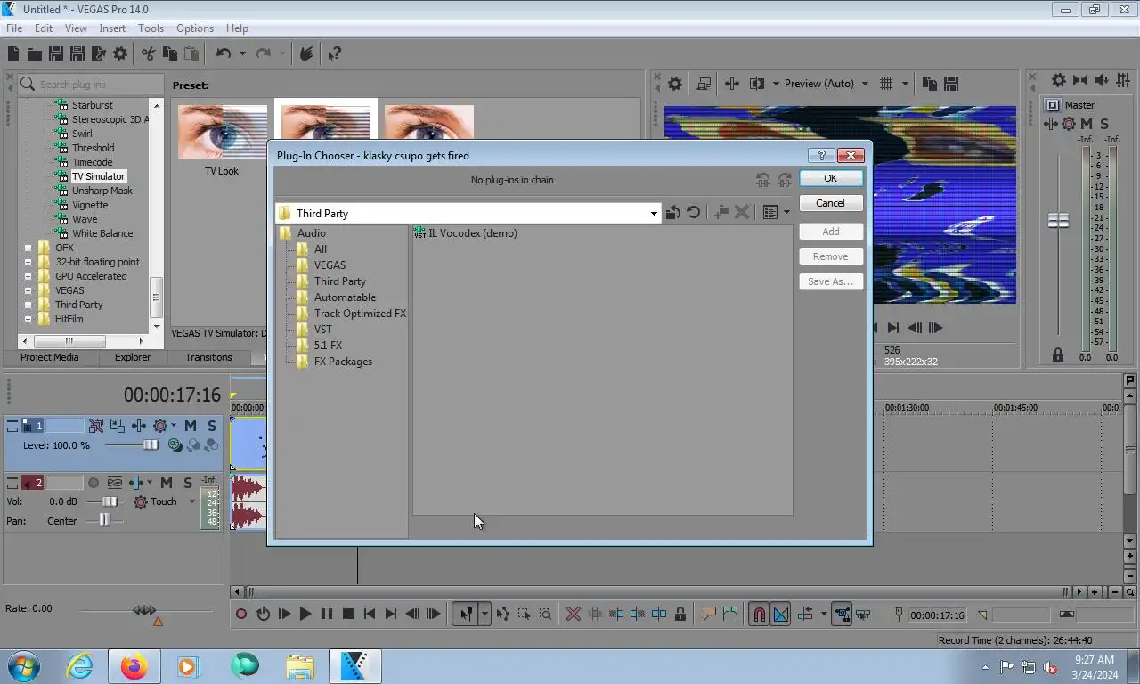Image resolution: width=1140 pixels, height=684 pixels.
Task: Solo video track 1
Action: (212, 427)
